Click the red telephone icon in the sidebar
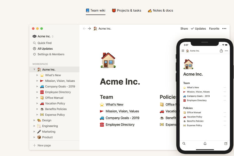 click(x=42, y=92)
